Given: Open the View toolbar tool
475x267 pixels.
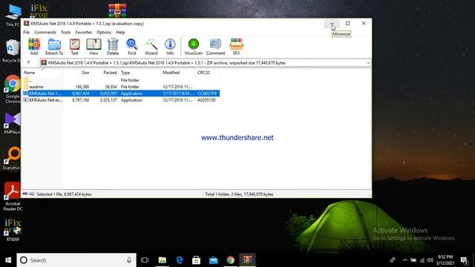Looking at the screenshot, I should [94, 47].
